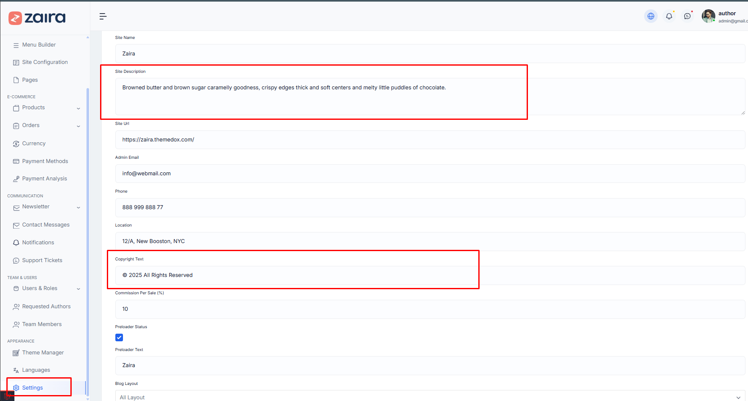
Task: Open Menu Builder from the sidebar
Action: click(39, 45)
